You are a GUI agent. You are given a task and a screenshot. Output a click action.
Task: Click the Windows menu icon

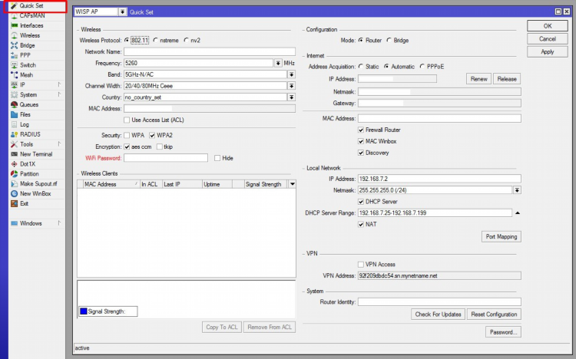(14, 223)
